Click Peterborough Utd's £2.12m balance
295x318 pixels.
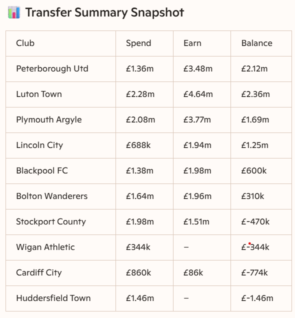point(254,69)
